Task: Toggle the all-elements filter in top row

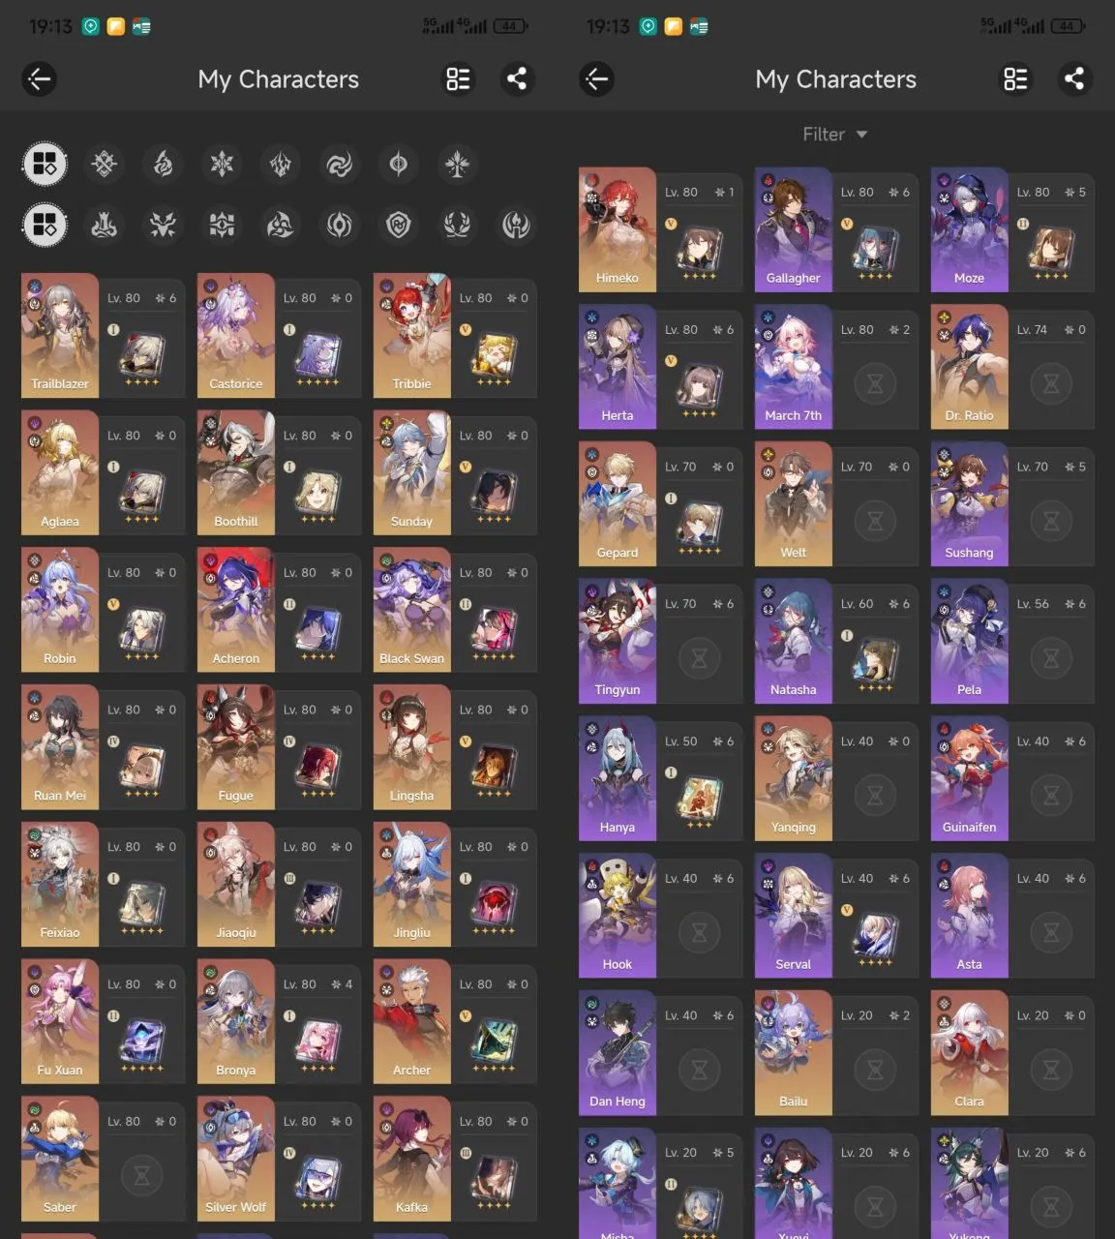Action: point(45,165)
